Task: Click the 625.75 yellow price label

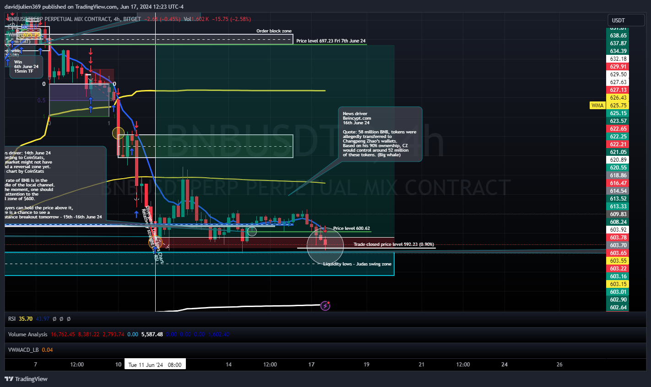Action: [x=618, y=106]
